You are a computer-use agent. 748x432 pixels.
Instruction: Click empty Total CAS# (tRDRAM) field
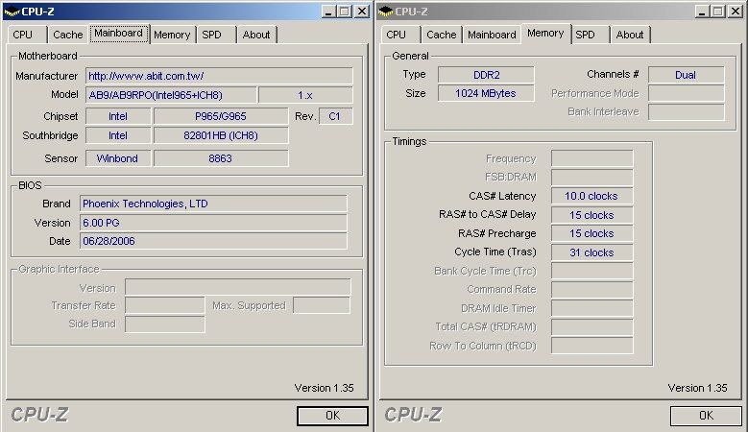(x=592, y=326)
